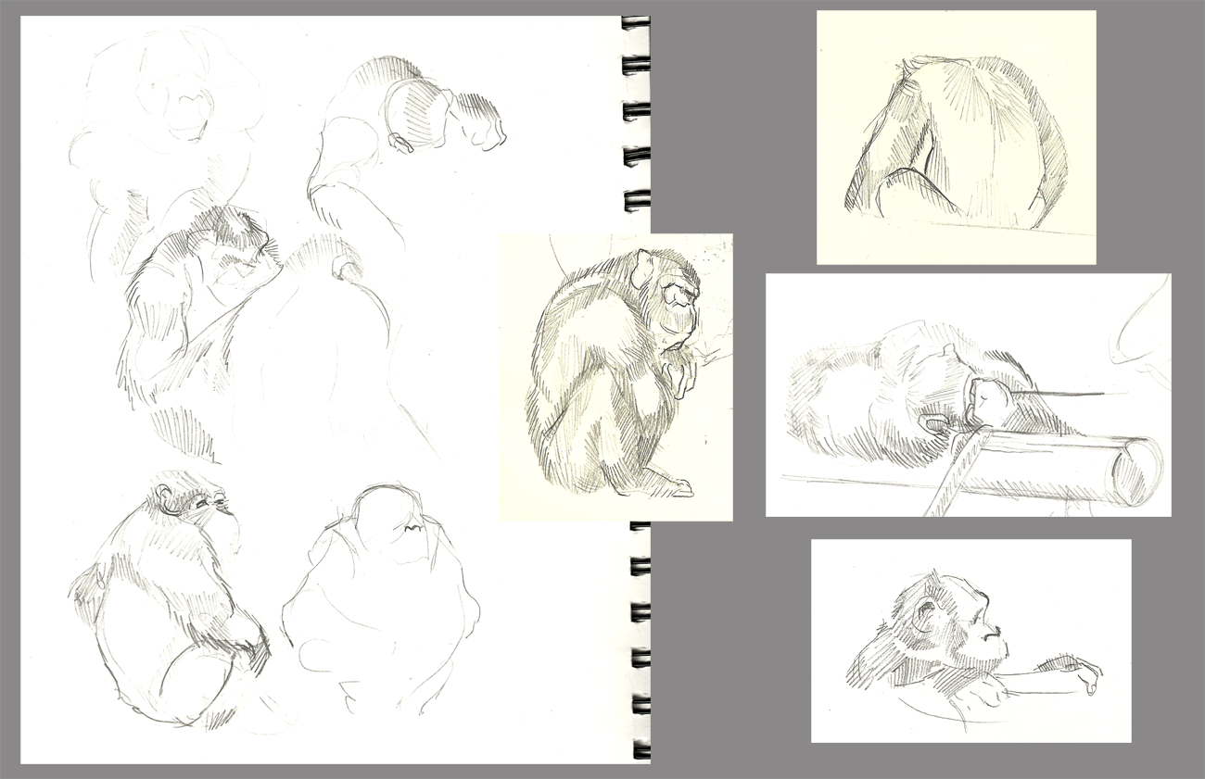Click the ear of the bottom-left sitting chimp
1205x779 pixels.
(x=164, y=494)
